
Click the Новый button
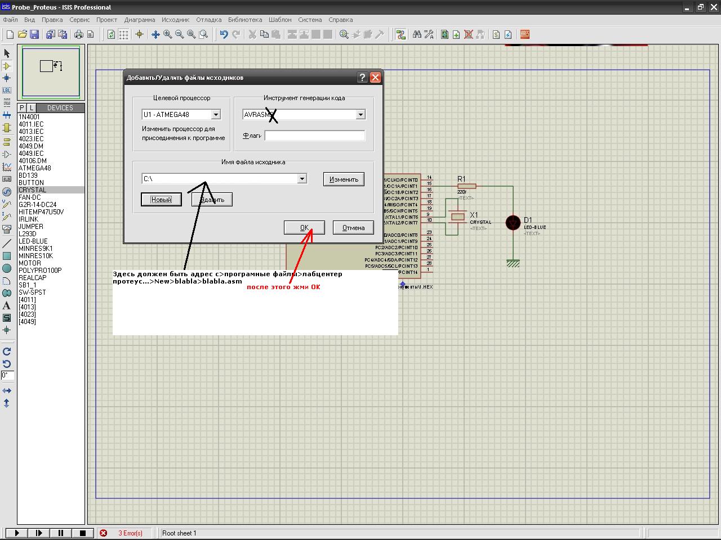click(161, 200)
